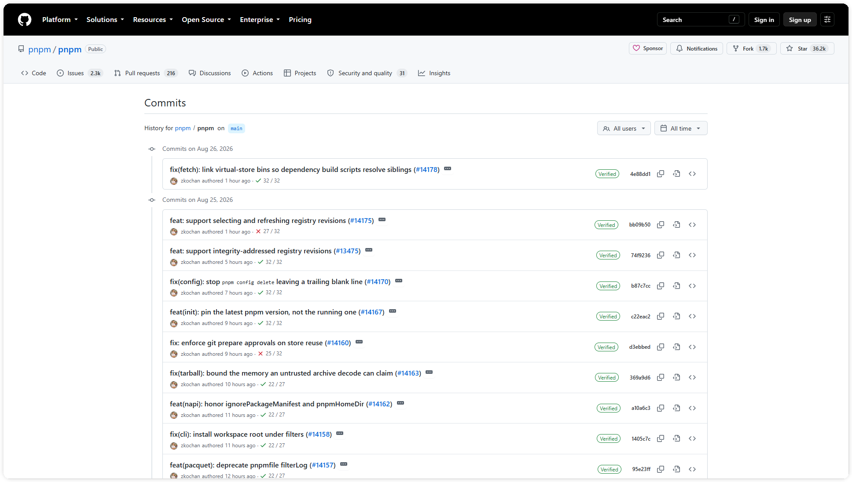Image resolution: width=852 pixels, height=482 pixels.
Task: Switch to the Pull requests tab
Action: (x=145, y=73)
